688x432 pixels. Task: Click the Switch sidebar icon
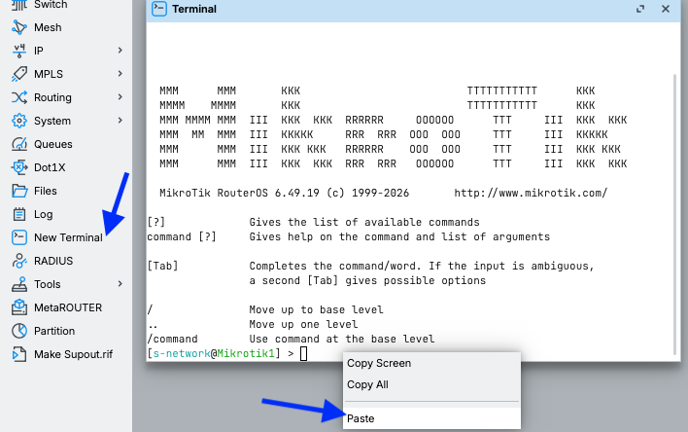[19, 5]
